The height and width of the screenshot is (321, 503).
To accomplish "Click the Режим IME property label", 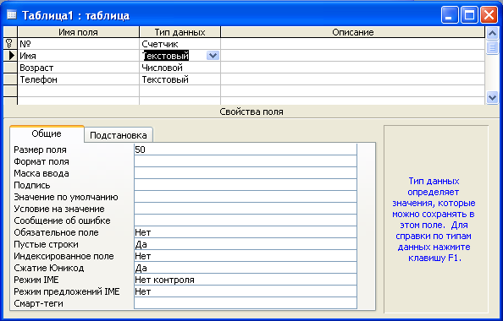I will point(36,280).
